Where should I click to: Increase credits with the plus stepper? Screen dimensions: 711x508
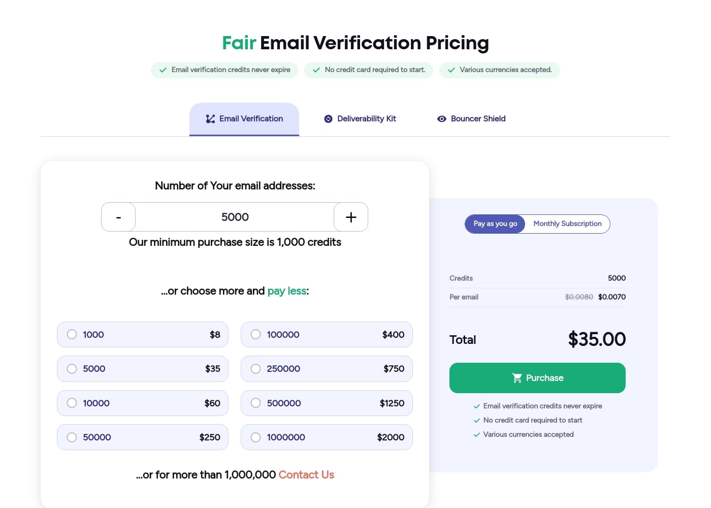coord(350,217)
